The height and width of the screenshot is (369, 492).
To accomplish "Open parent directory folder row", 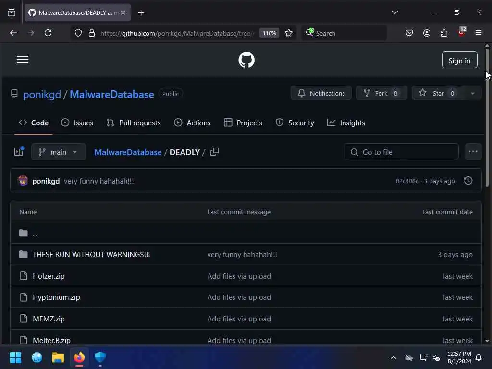I will [x=246, y=233].
